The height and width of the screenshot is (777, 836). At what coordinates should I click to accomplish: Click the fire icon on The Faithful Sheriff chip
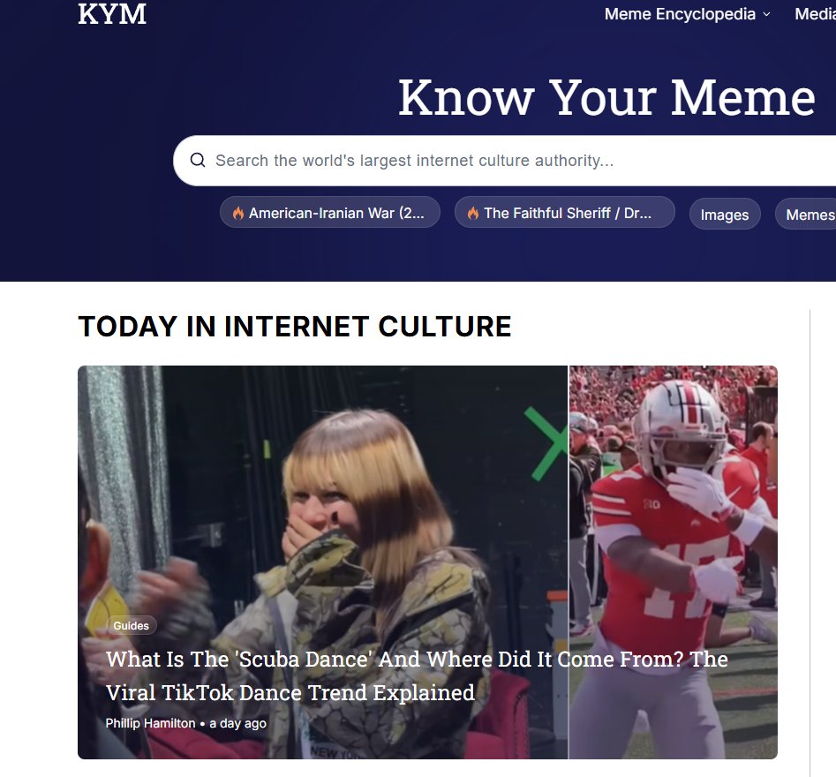[x=471, y=212]
